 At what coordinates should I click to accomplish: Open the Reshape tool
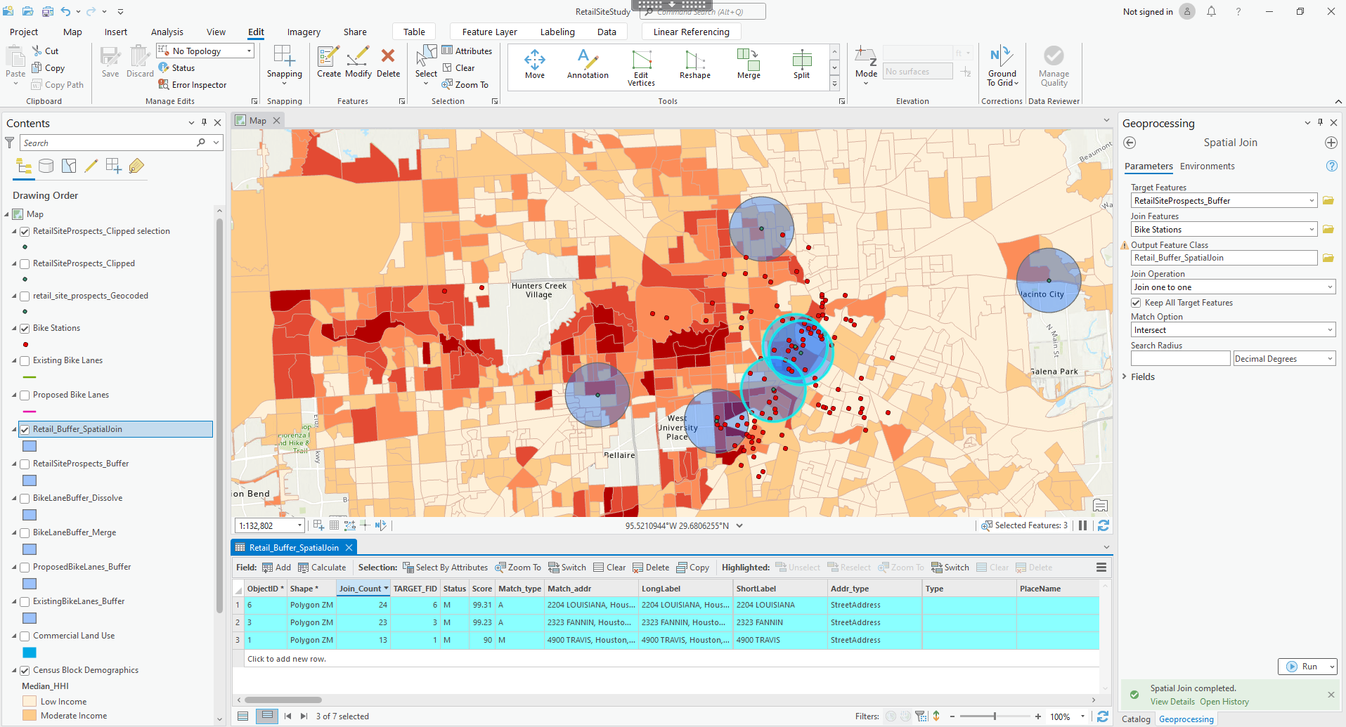click(694, 65)
